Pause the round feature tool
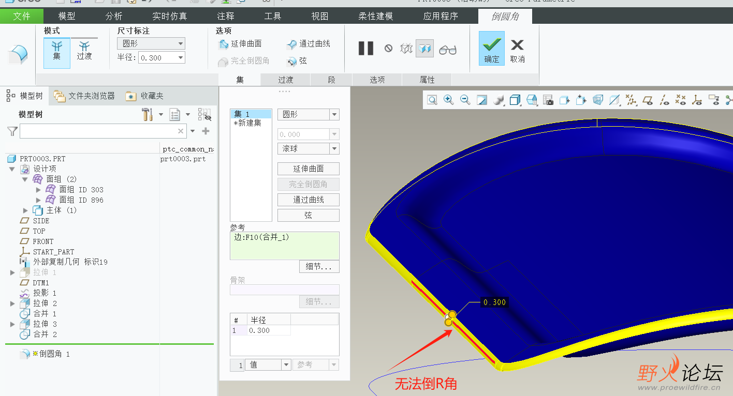 coord(366,49)
